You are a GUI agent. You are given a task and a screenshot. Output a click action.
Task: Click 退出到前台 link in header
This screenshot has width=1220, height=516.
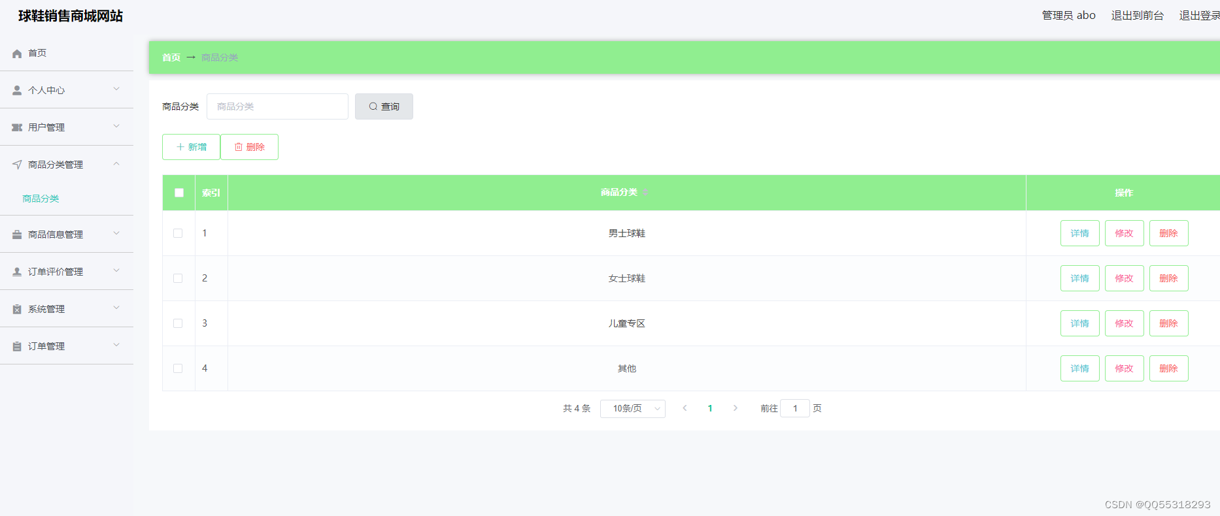[1138, 15]
